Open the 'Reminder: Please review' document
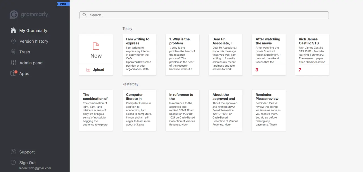Image resolution: width=363 pixels, height=172 pixels. coord(269,110)
